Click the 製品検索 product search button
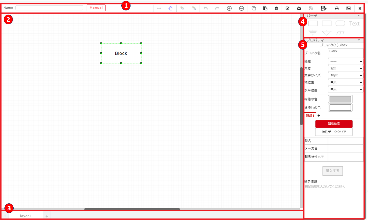This screenshot has width=368, height=220. click(x=334, y=124)
